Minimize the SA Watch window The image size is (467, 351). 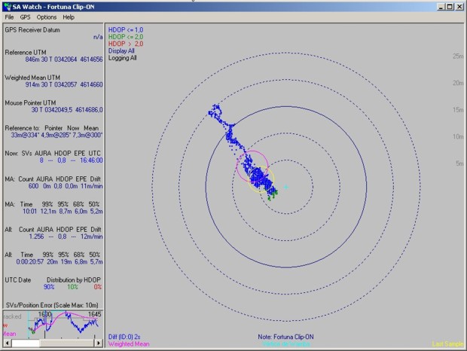[x=441, y=7]
